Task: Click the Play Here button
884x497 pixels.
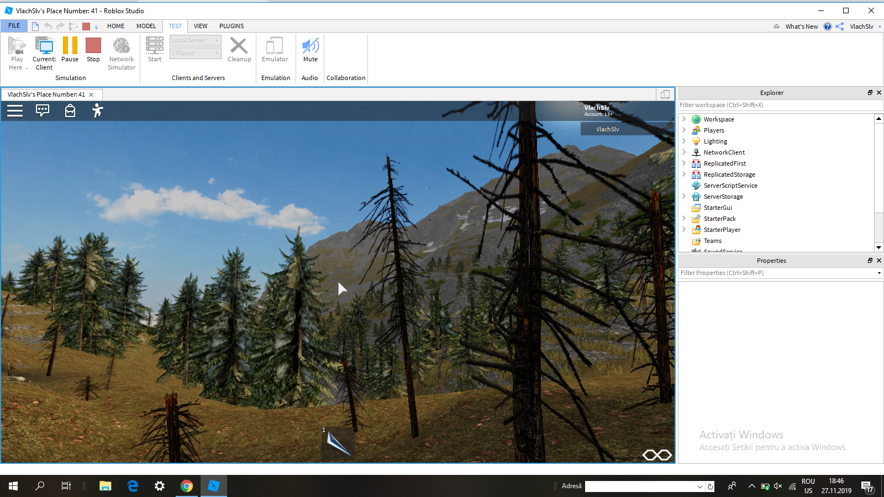Action: [x=17, y=54]
